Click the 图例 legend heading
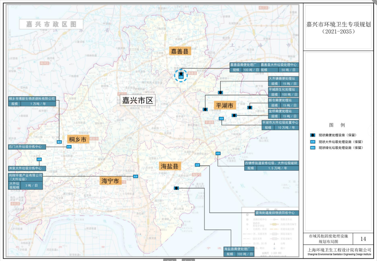This screenshot has width=377, height=261. 337,125
